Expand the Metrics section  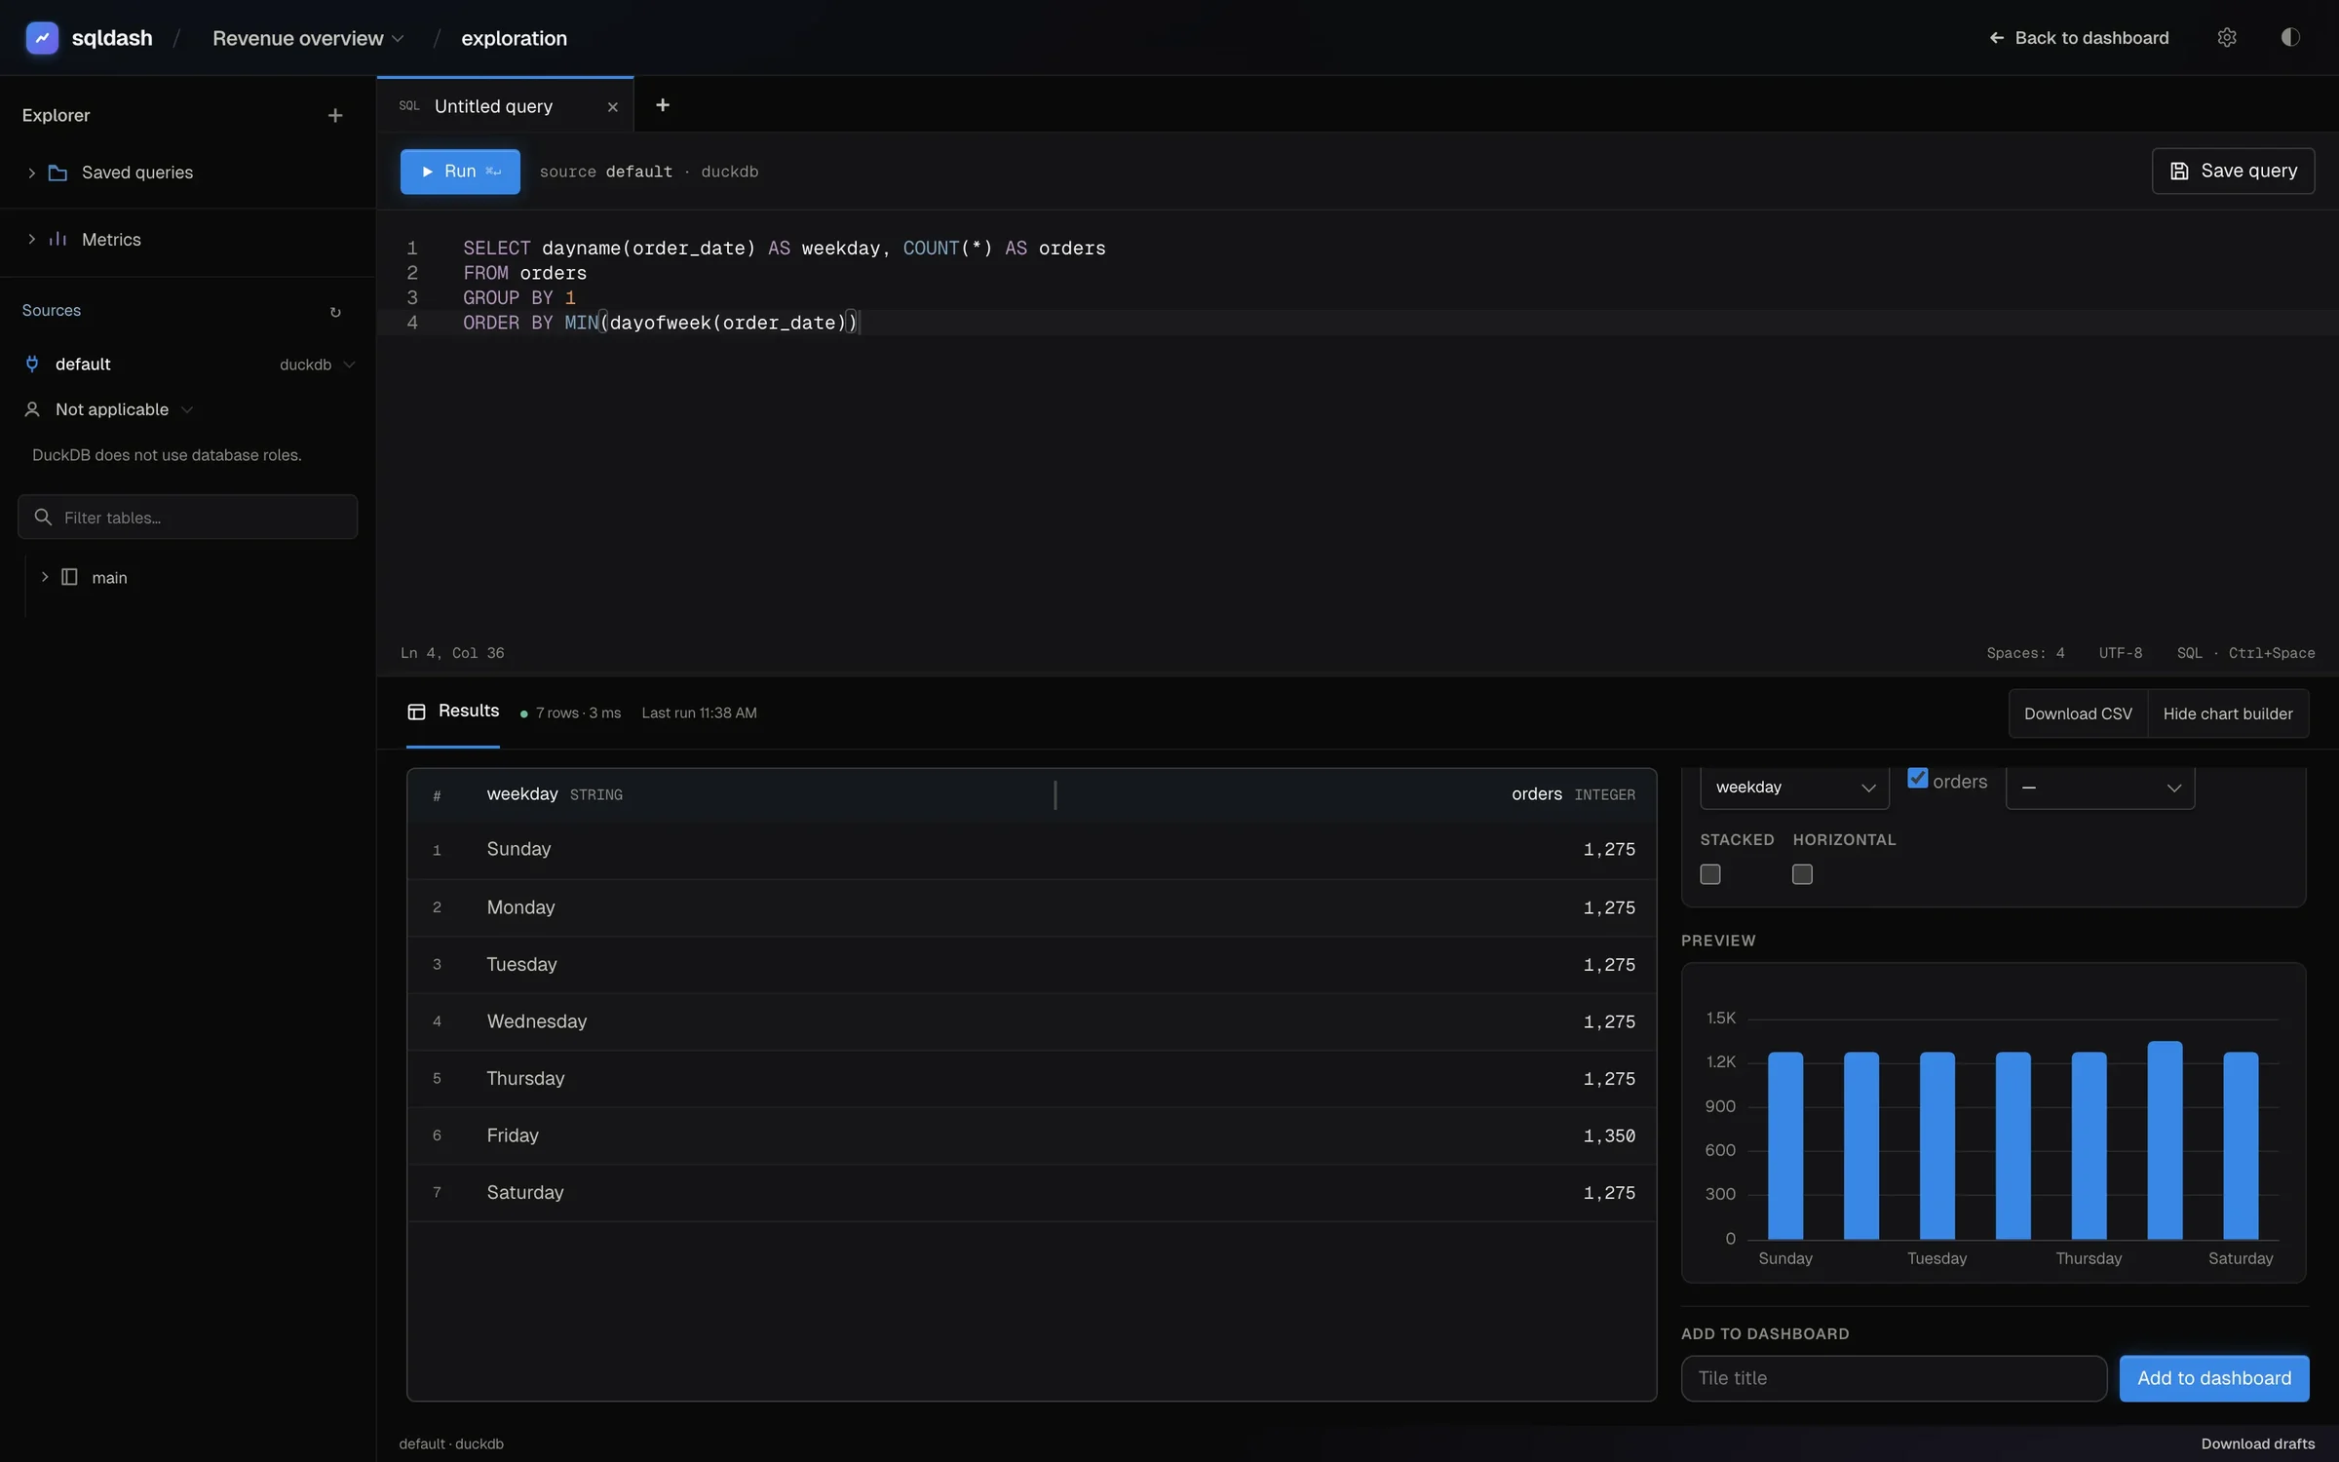[x=31, y=239]
